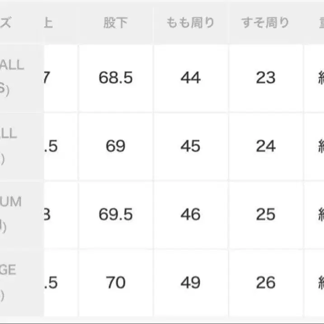The height and width of the screenshot is (324, 324).
Task: Click the inseam cell showing 70
Action: [115, 283]
